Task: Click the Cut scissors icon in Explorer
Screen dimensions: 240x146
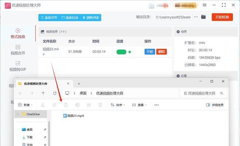Action: coord(43,105)
